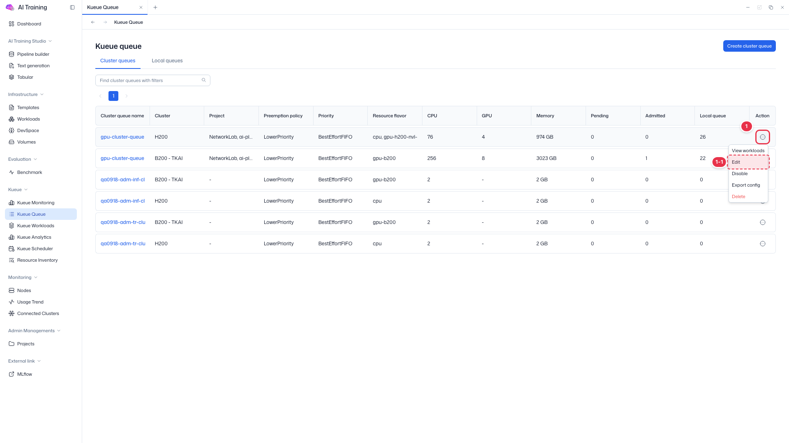Switch to Local queues tab

pos(167,61)
